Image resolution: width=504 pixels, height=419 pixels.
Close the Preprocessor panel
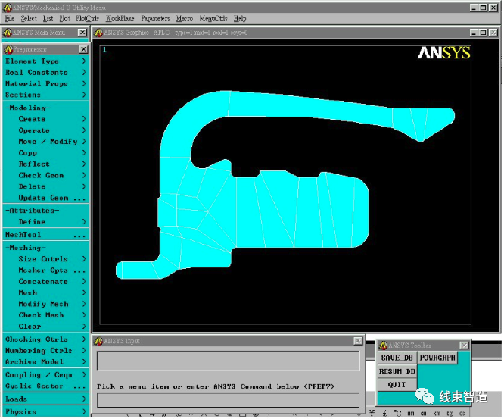pos(83,49)
